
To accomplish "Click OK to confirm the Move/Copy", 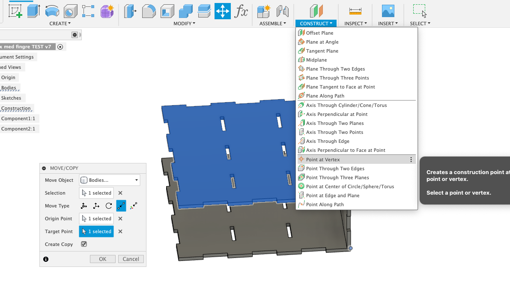I will pos(102,259).
